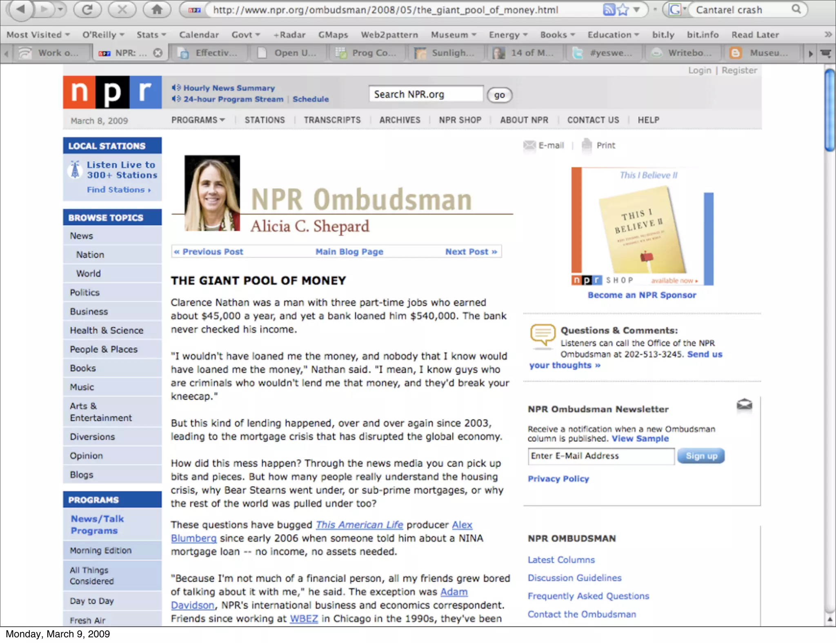Open the TRANSCRIPTS navigation item
Viewport: 836px width, 643px height.
(332, 120)
